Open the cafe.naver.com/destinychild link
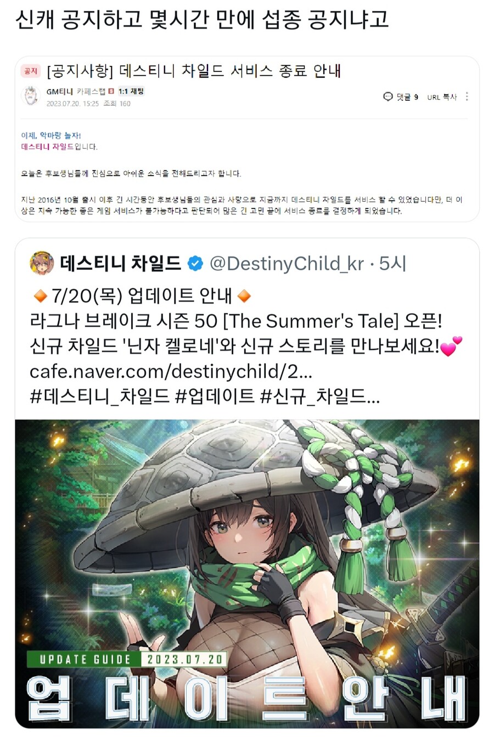The image size is (494, 742). click(171, 371)
